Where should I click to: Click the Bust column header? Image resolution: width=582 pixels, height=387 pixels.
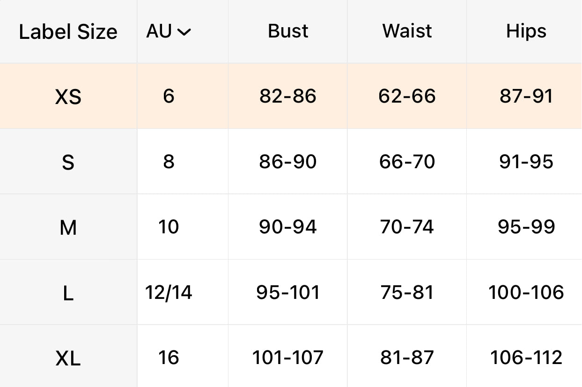[288, 31]
